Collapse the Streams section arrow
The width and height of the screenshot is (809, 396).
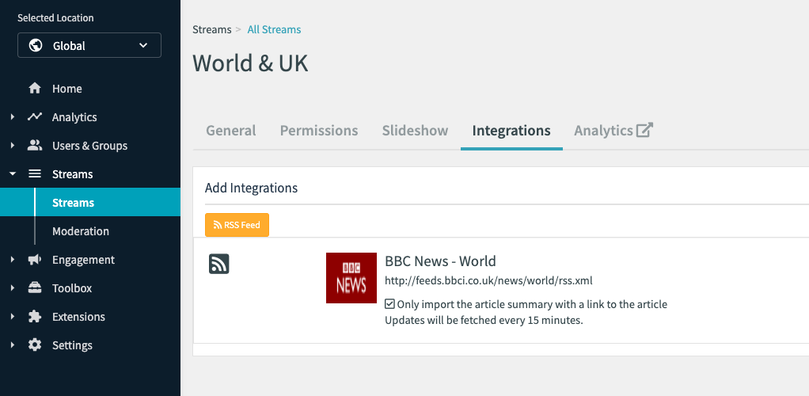click(13, 174)
